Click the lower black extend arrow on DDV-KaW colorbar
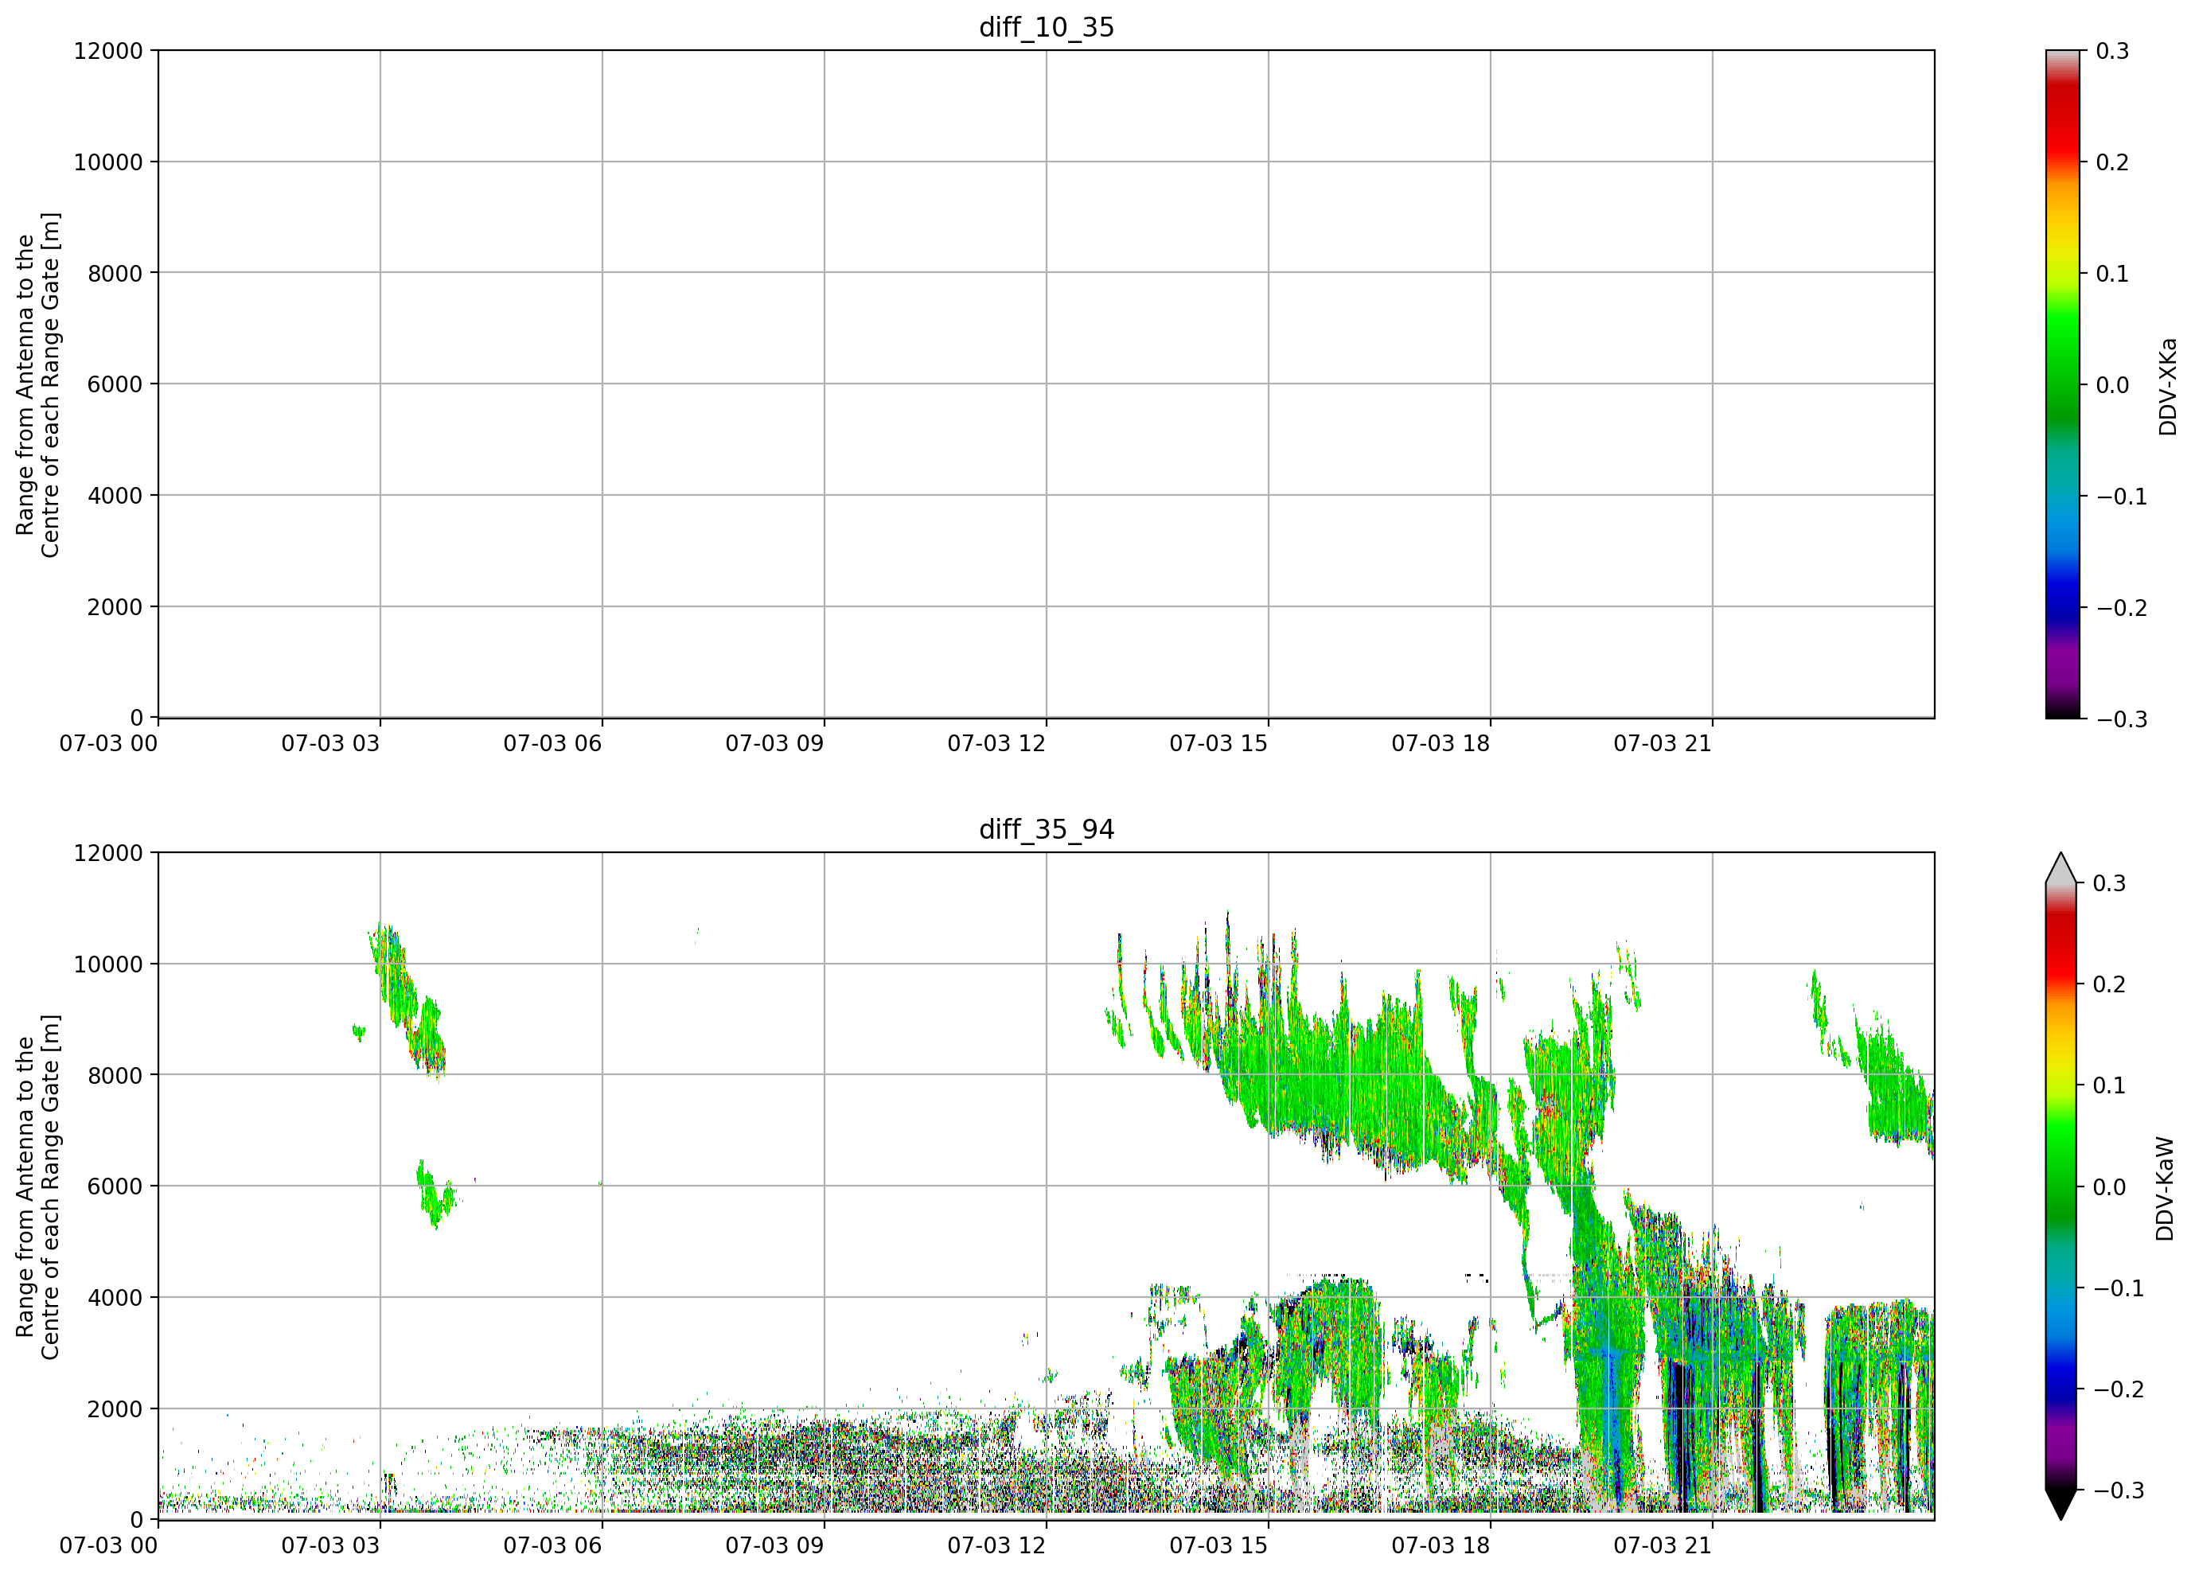Image resolution: width=2195 pixels, height=1574 pixels. point(2061,1504)
